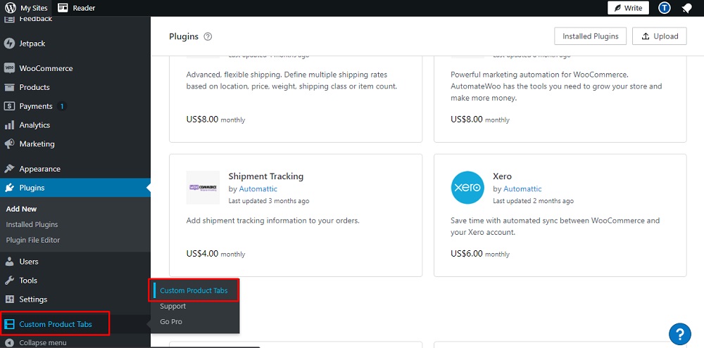The width and height of the screenshot is (704, 348).
Task: Open Automattic link under Xero
Action: click(522, 189)
